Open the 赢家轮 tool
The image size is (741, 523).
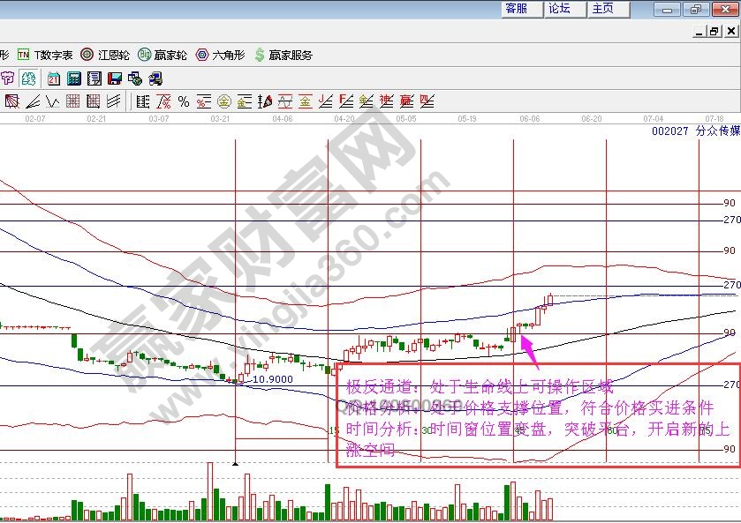point(163,55)
